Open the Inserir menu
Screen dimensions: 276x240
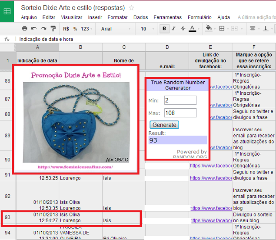pos(95,17)
